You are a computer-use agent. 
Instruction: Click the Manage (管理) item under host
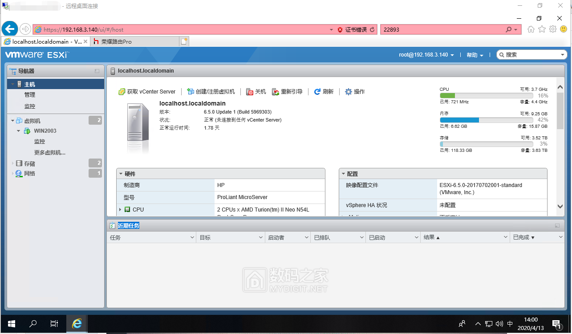pyautogui.click(x=30, y=95)
